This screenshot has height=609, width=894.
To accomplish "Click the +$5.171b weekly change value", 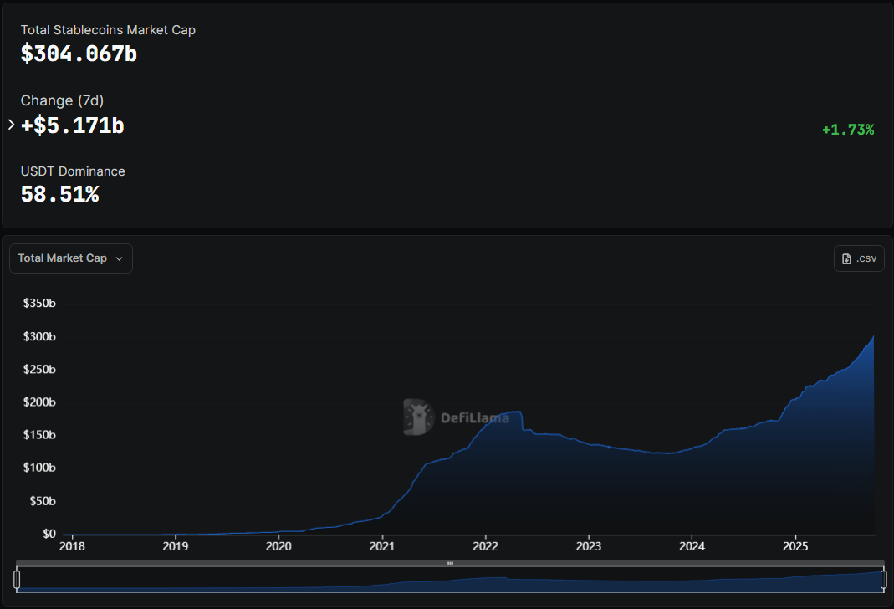I will coord(73,125).
